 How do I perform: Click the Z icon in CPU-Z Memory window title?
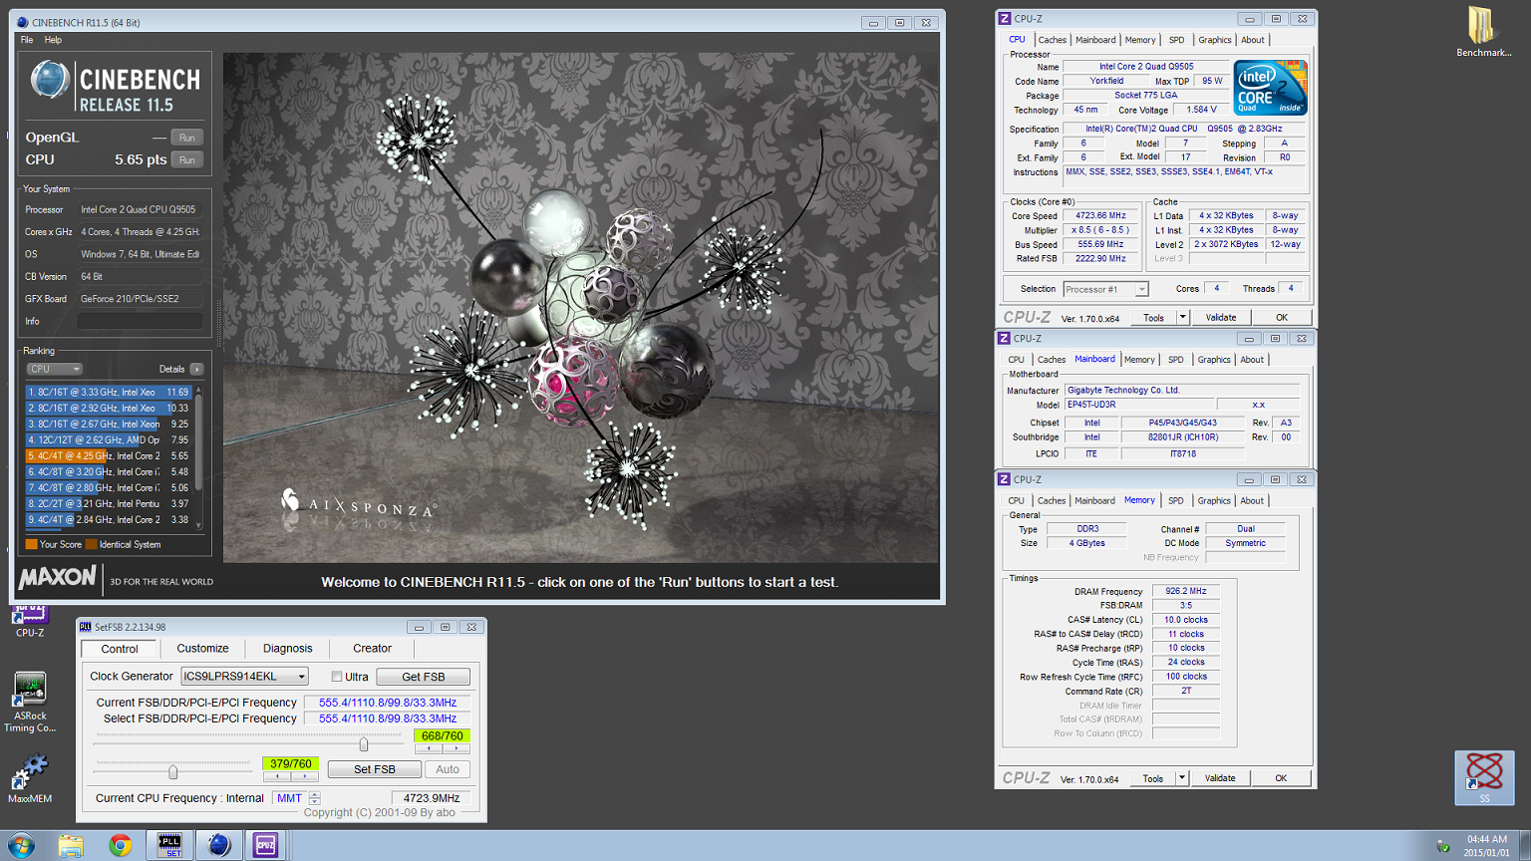[x=1004, y=479]
